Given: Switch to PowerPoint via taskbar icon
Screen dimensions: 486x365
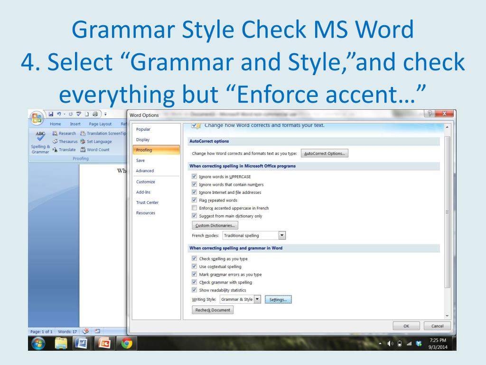Looking at the screenshot, I should click(104, 343).
